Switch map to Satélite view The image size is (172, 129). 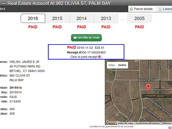[122, 65]
